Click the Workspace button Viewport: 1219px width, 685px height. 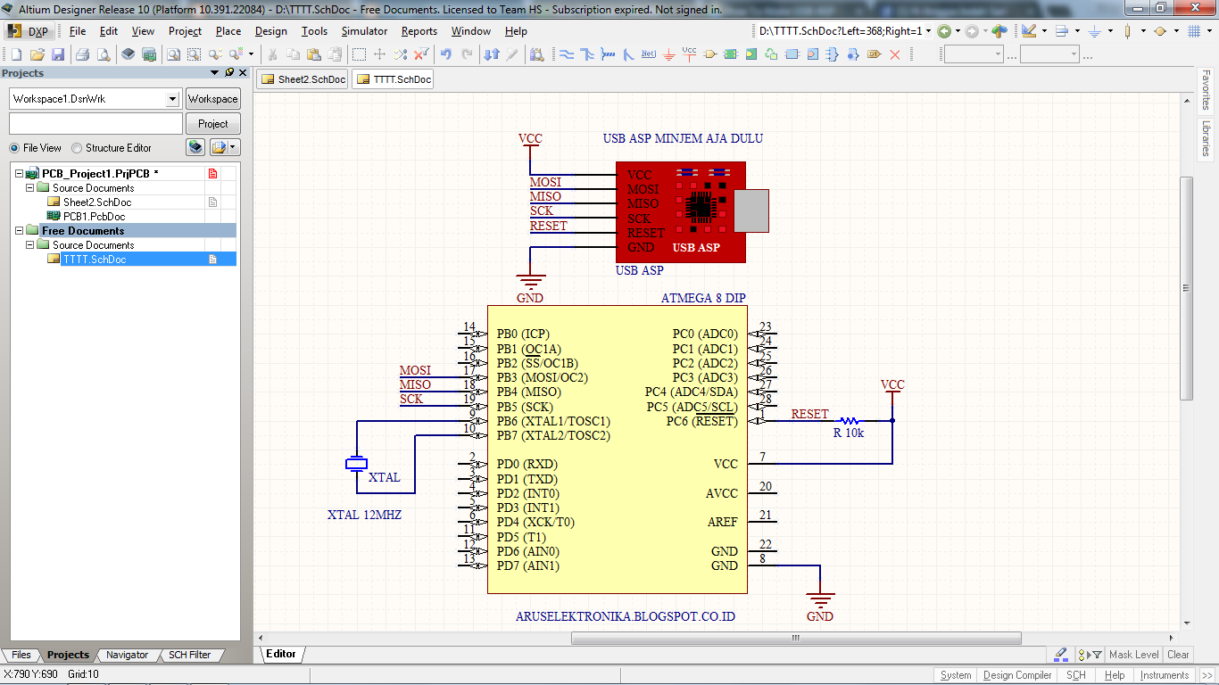pyautogui.click(x=212, y=98)
